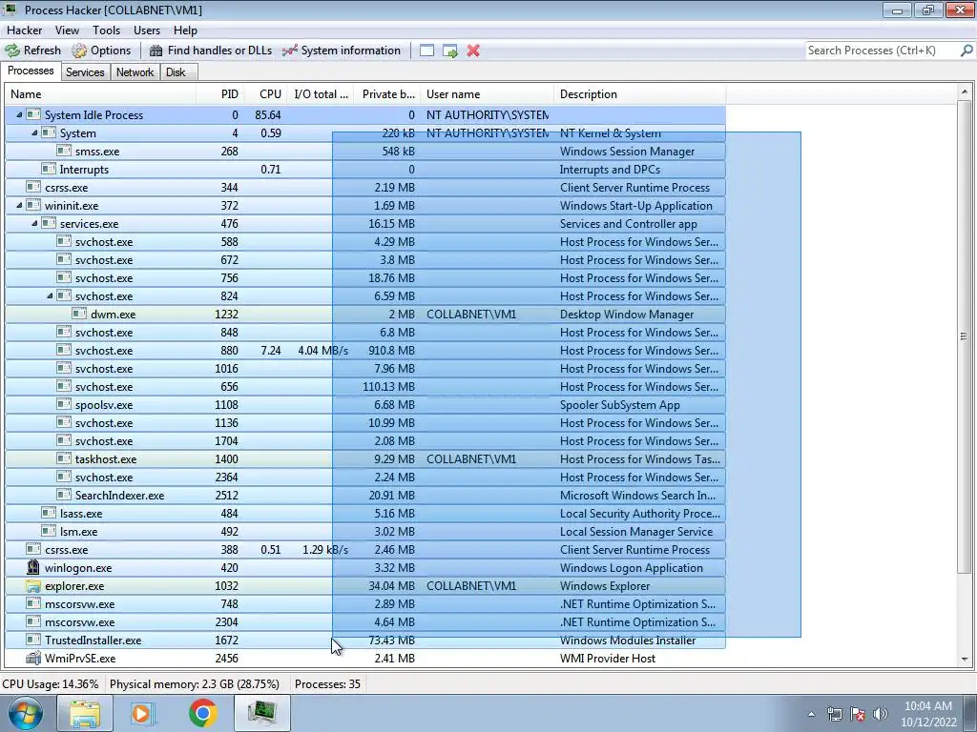Screen dimensions: 977x732
Task: Open Options via the gear icon
Action: [x=79, y=51]
